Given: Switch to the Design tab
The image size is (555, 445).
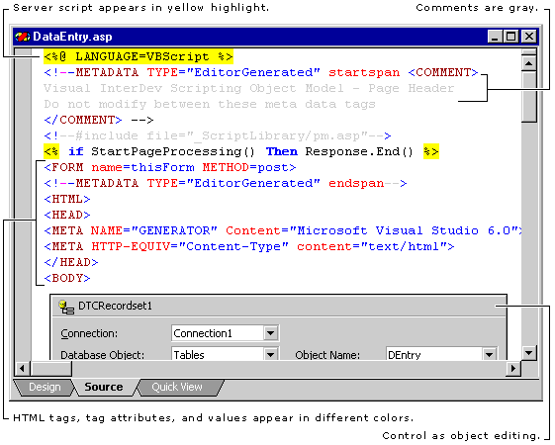Looking at the screenshot, I should [45, 388].
